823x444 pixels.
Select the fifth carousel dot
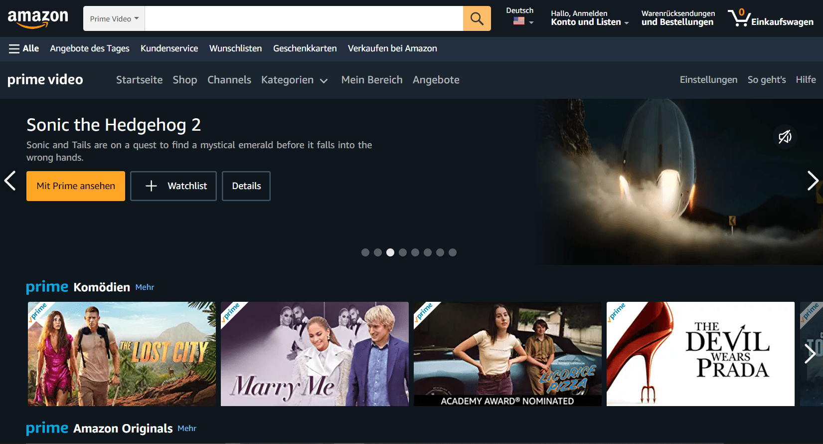415,252
